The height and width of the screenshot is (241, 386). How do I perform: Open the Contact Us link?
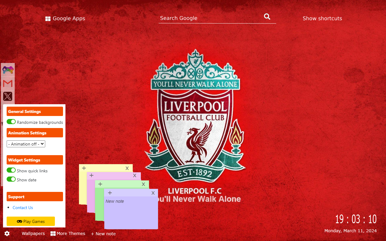[x=23, y=208]
